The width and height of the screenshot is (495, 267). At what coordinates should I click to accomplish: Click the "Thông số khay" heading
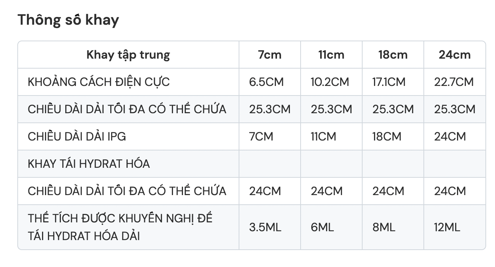pos(68,20)
